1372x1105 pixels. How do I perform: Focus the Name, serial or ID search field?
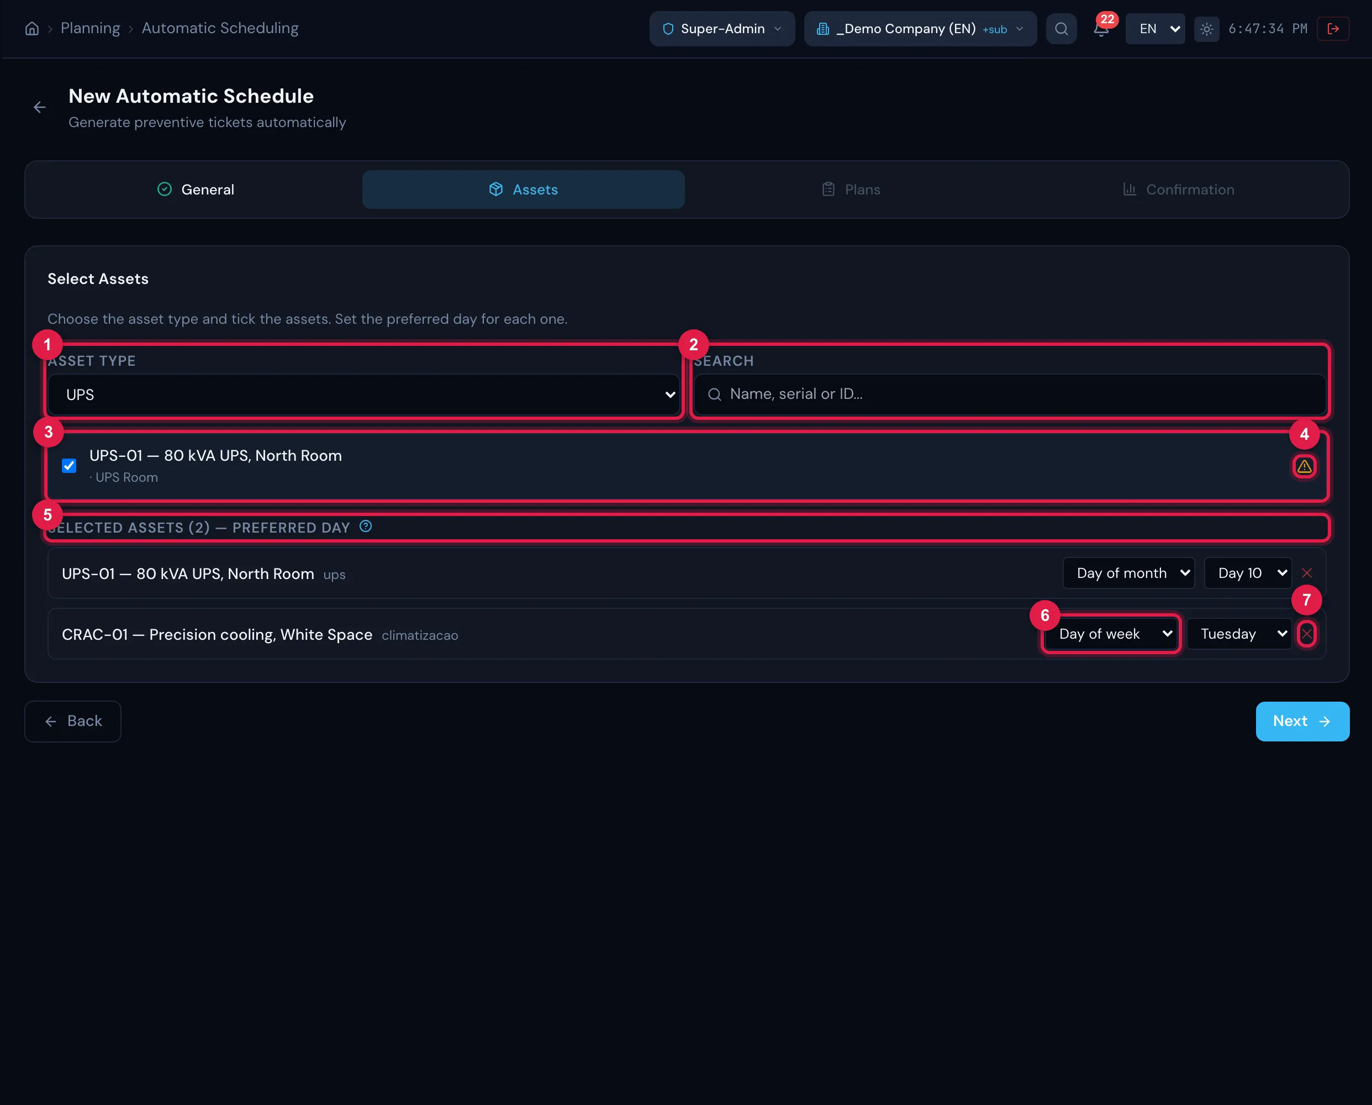(1009, 394)
